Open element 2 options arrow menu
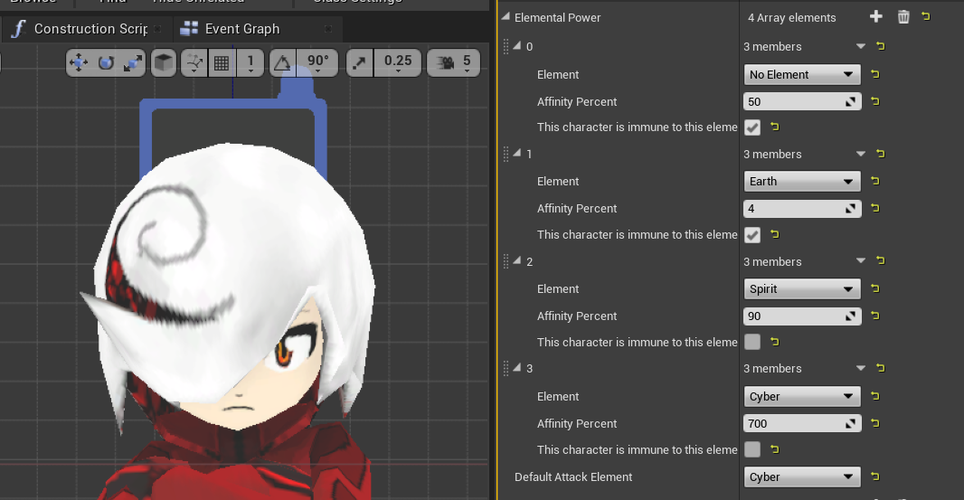 [861, 261]
